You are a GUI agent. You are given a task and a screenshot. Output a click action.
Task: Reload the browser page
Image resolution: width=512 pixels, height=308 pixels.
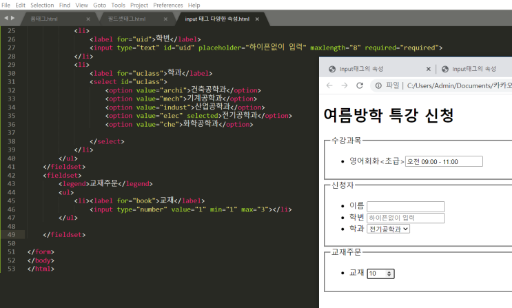360,85
